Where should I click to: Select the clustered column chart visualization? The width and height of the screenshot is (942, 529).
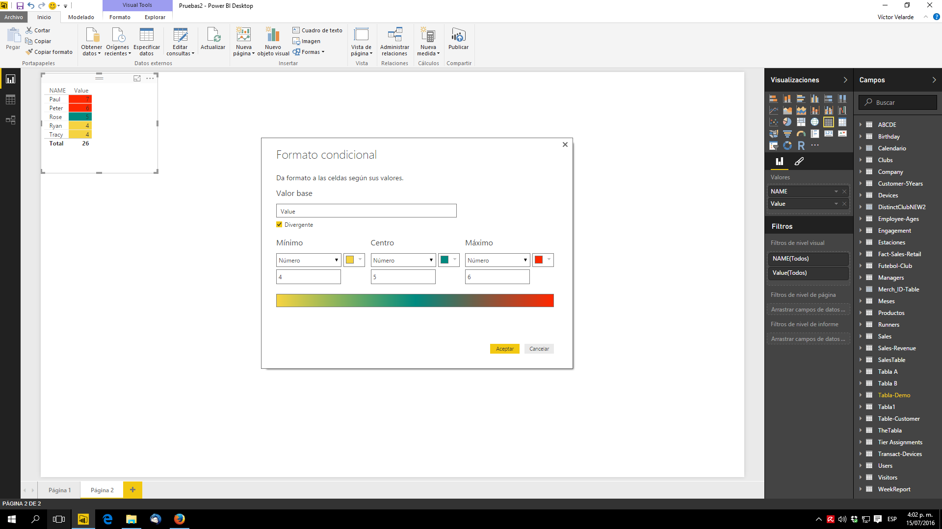814,98
